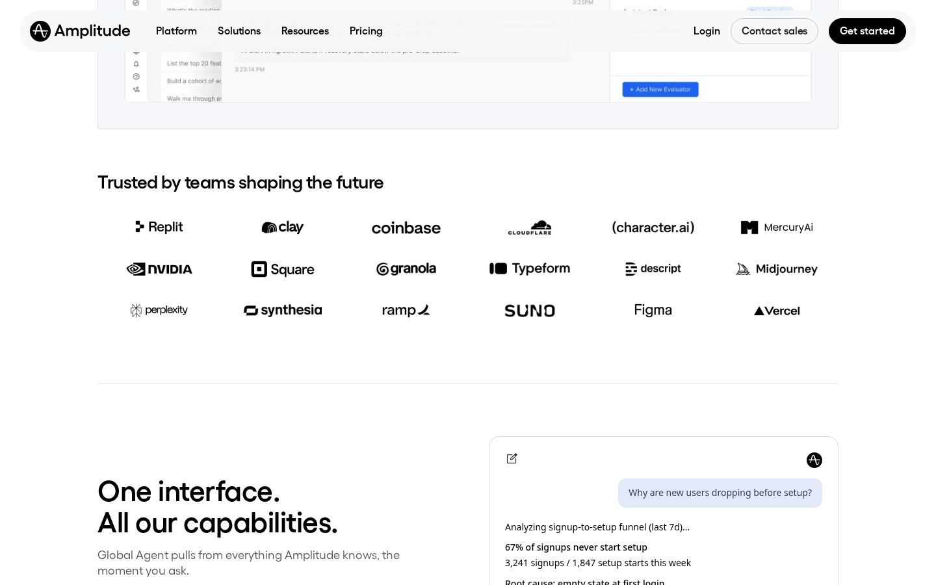Click the add people icon in the preview sidebar
This screenshot has height=585, width=936.
click(x=136, y=89)
